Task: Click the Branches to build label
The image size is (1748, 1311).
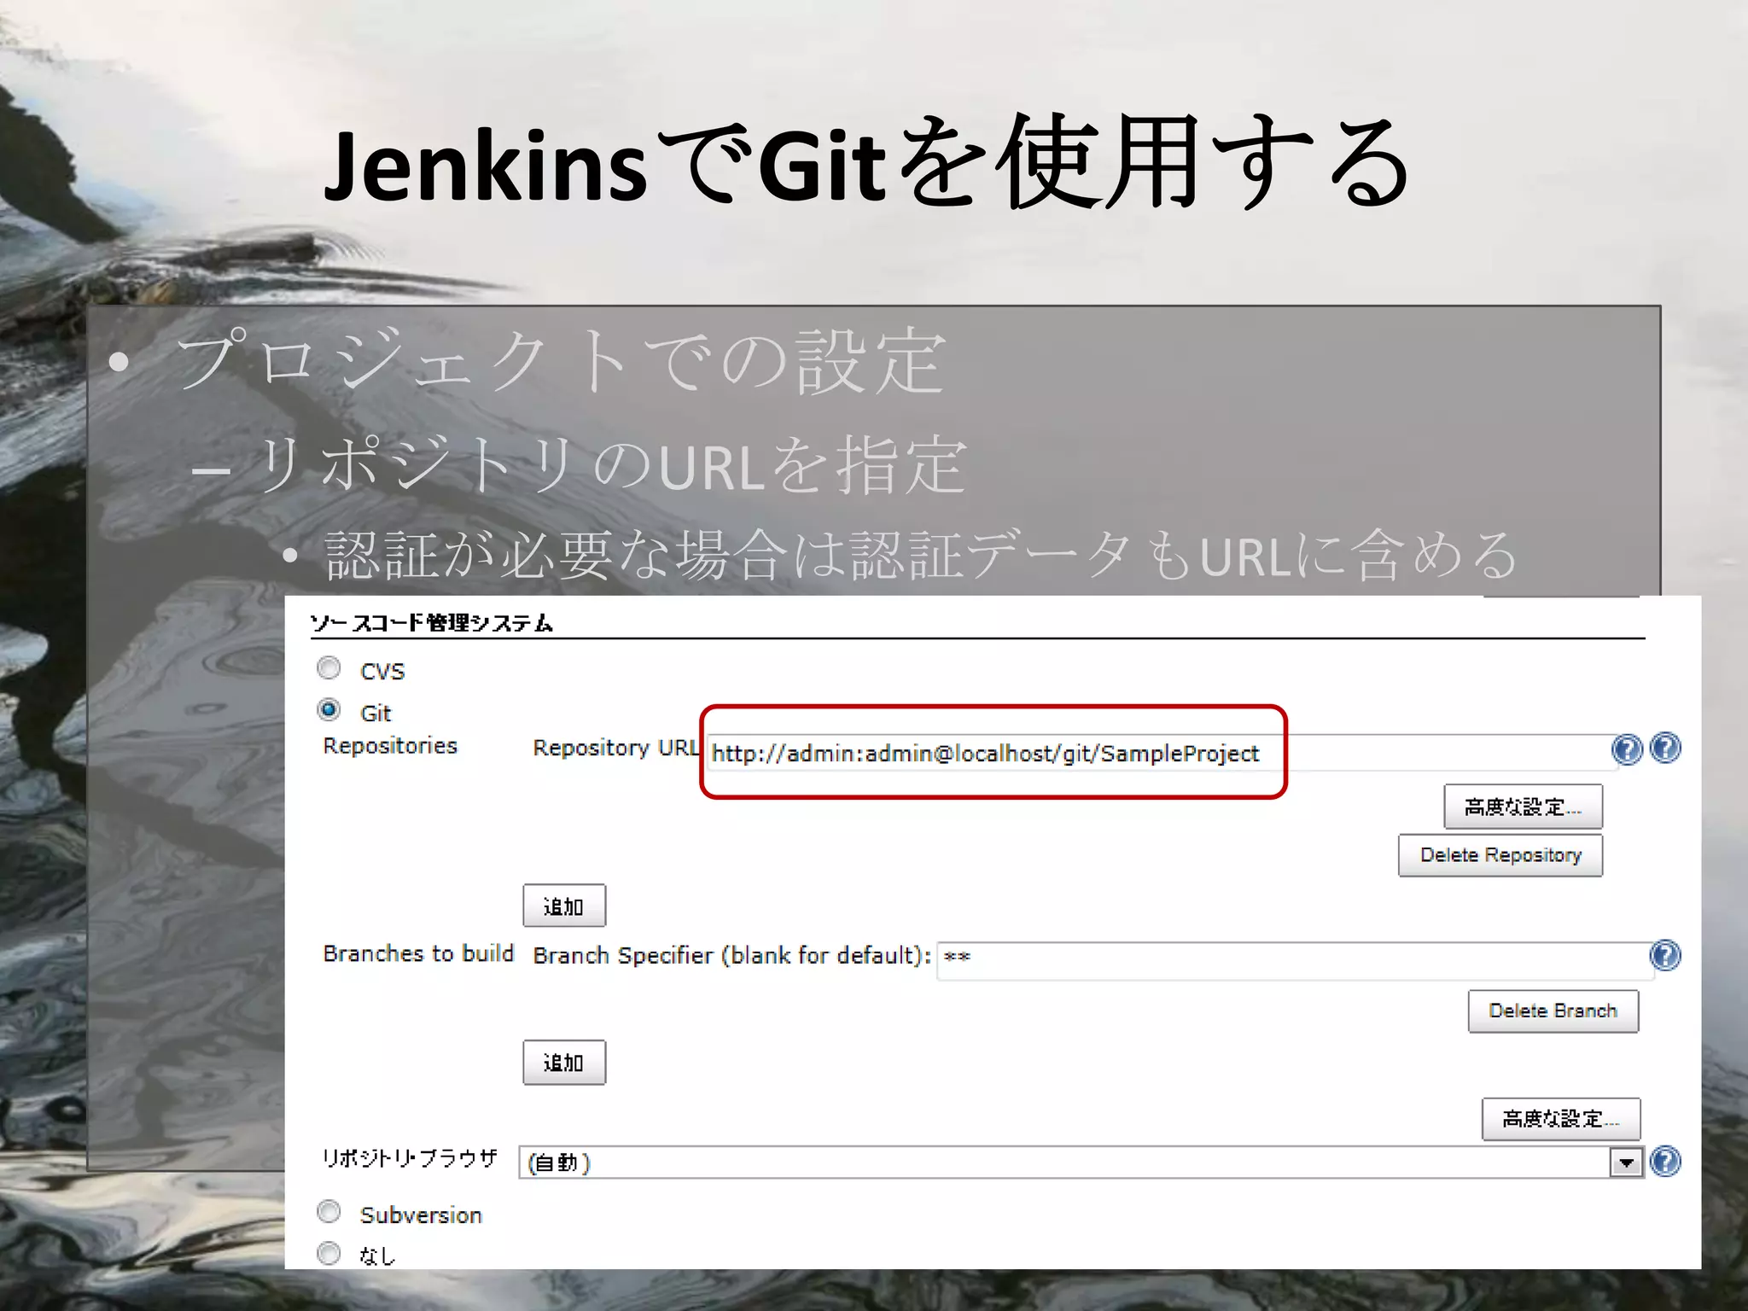Action: (x=418, y=953)
